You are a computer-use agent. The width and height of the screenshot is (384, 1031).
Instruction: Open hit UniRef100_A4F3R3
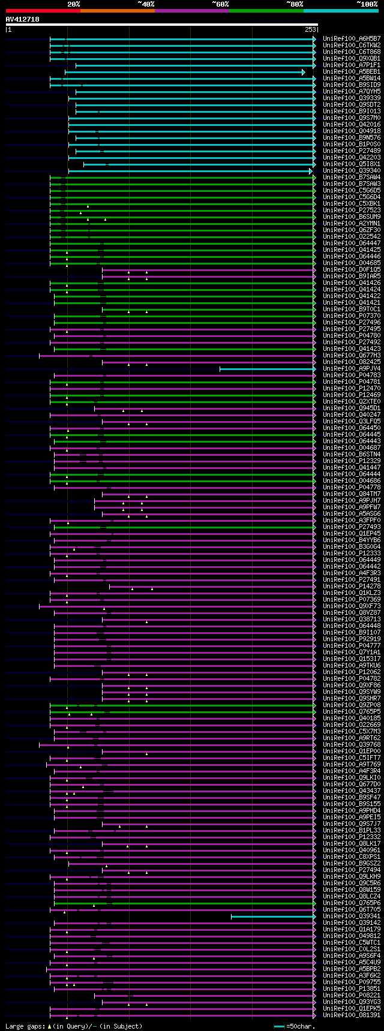[x=352, y=573]
